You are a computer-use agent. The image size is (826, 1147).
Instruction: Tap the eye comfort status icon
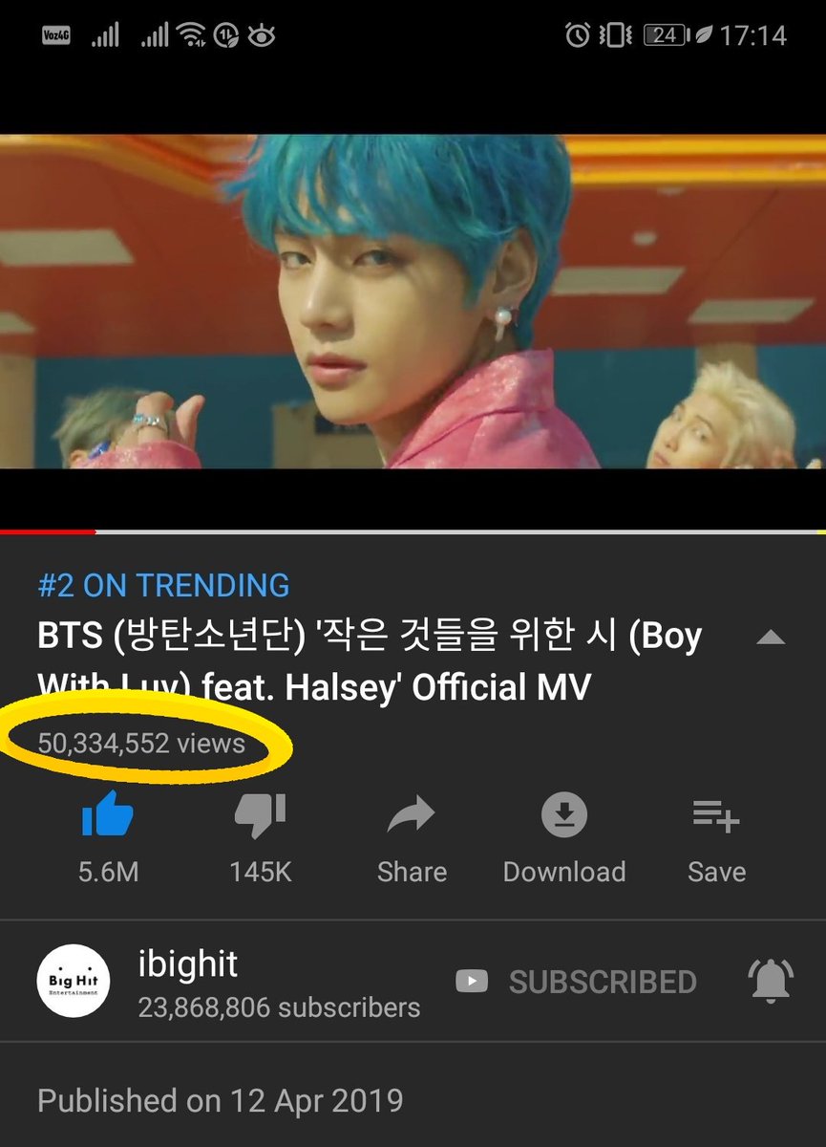[x=260, y=36]
